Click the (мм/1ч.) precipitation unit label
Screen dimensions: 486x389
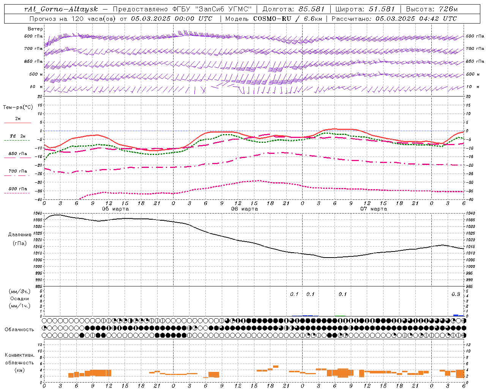20,306
